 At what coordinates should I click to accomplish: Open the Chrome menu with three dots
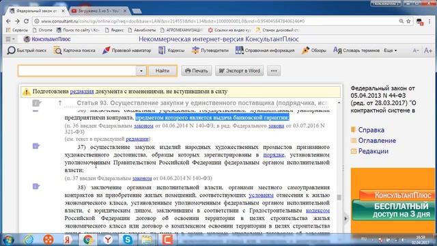pos(429,21)
